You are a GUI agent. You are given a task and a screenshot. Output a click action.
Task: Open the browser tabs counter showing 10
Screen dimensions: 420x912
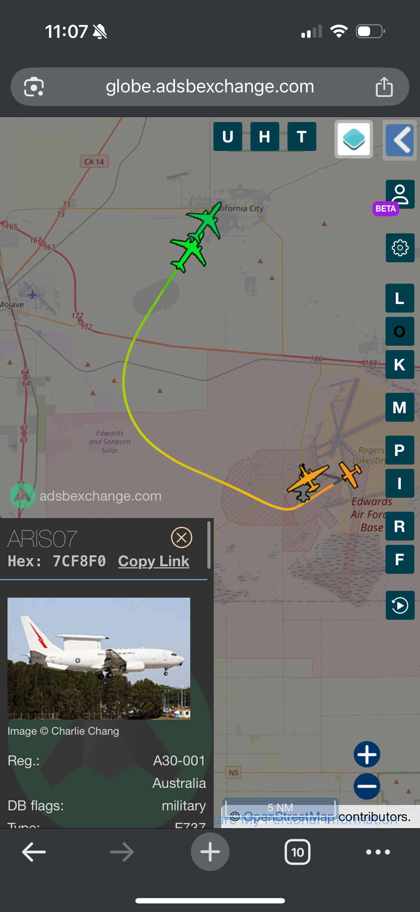click(297, 852)
